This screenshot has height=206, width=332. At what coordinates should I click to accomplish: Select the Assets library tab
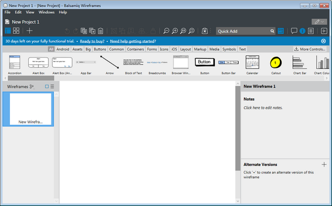tap(77, 49)
